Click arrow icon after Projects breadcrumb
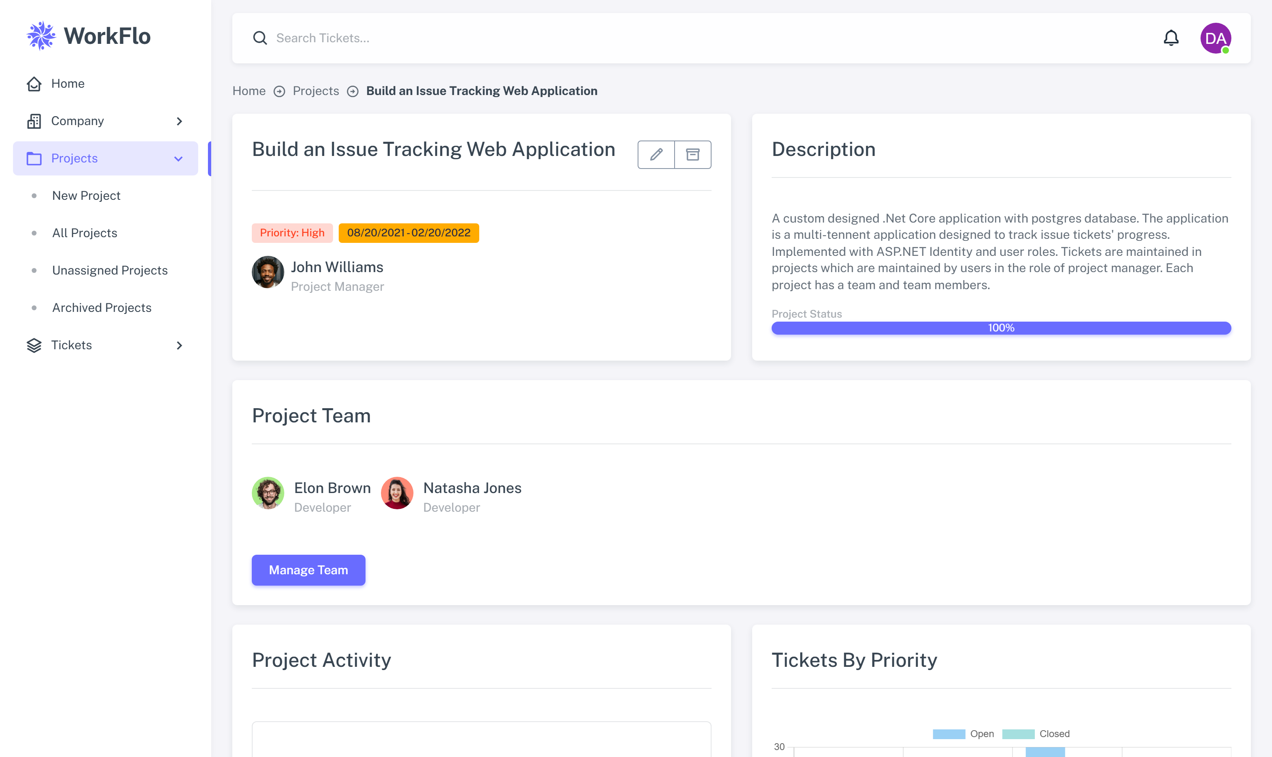 coord(353,91)
